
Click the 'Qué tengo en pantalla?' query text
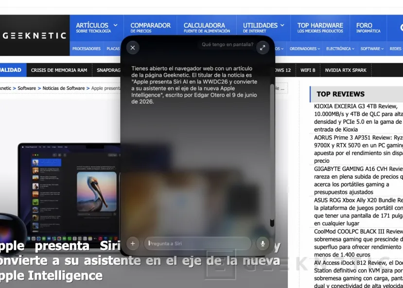click(x=228, y=44)
